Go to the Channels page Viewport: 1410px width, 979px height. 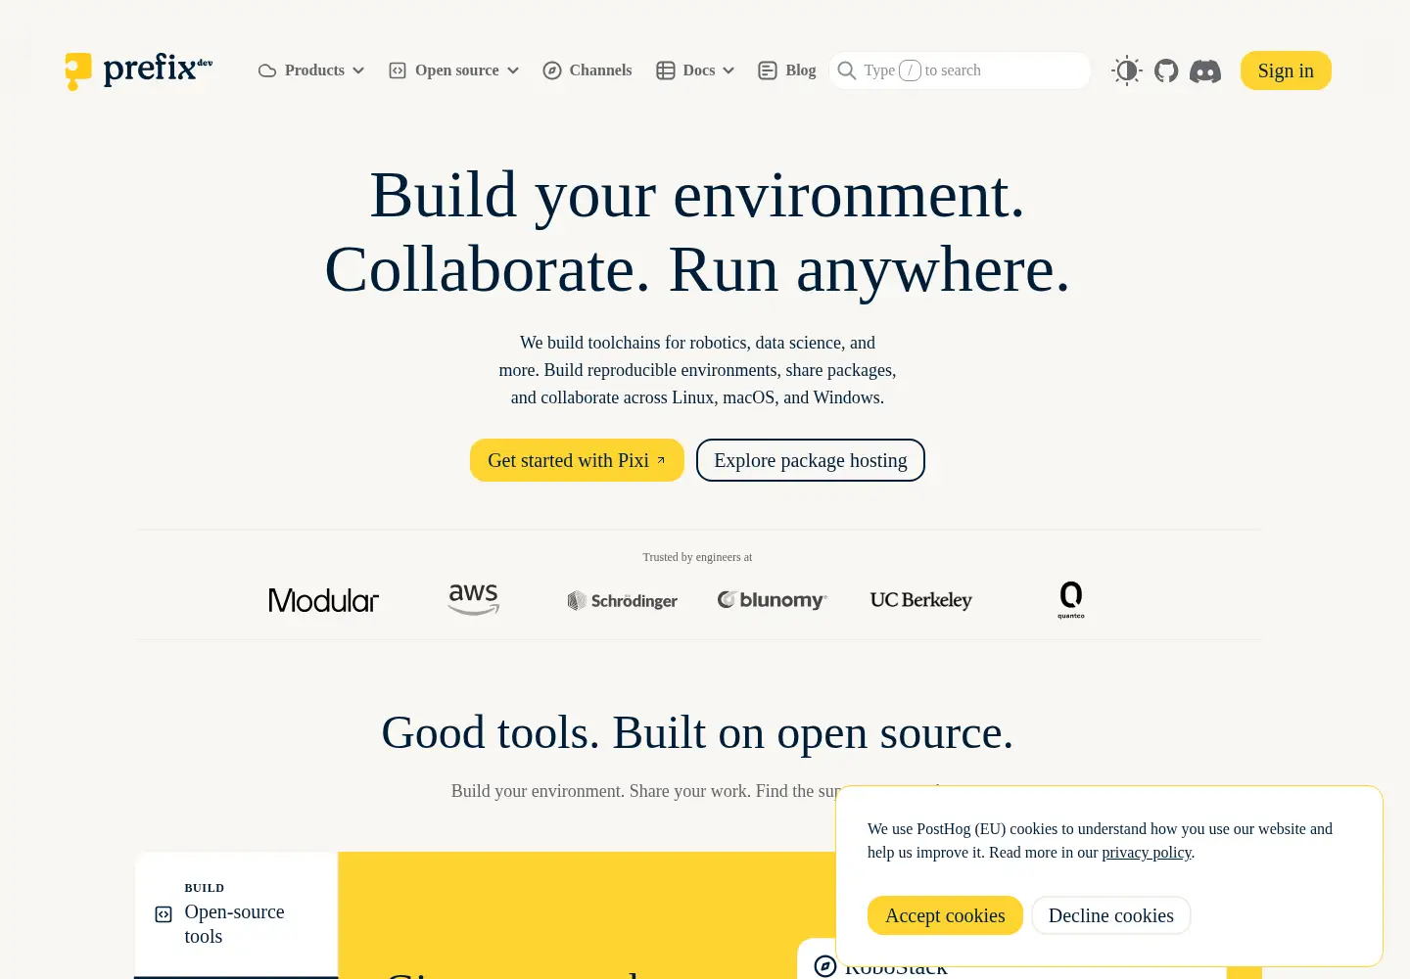point(587,70)
